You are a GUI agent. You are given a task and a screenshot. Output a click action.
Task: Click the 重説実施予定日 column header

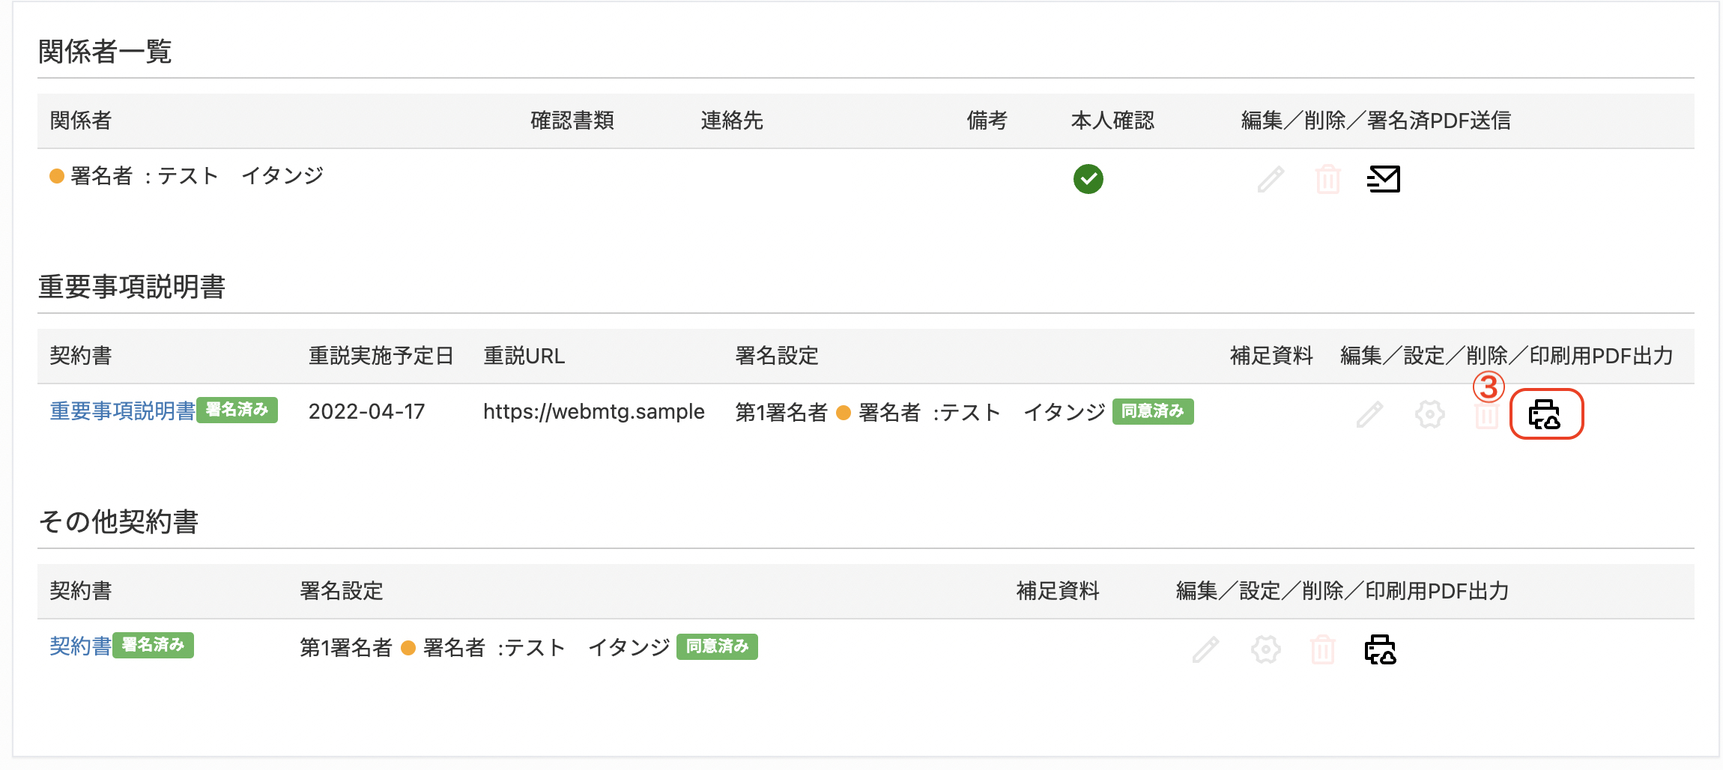coord(381,356)
